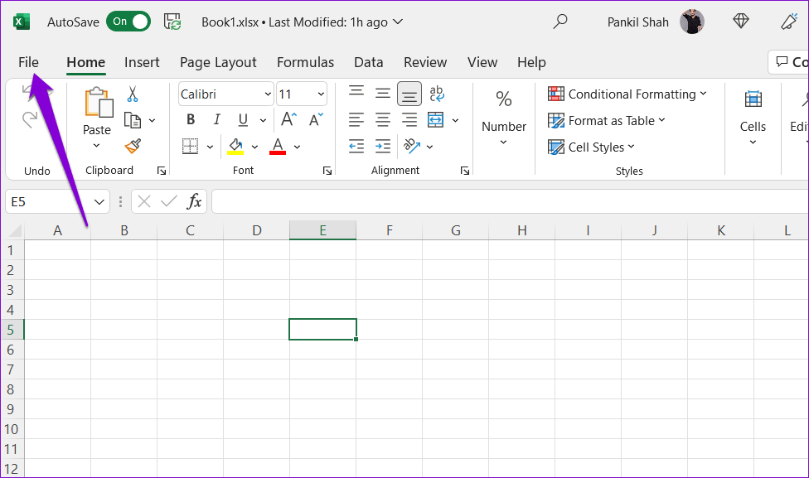809x478 pixels.
Task: Open Conditional Formatting options
Action: pos(628,94)
